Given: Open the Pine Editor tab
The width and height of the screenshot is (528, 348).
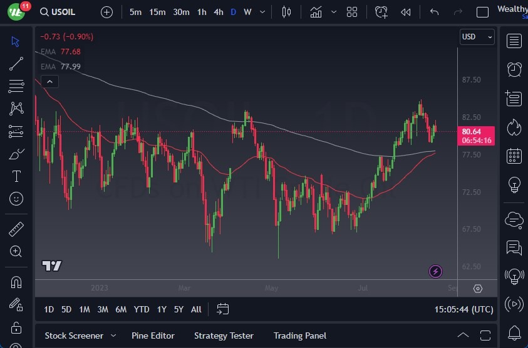Looking at the screenshot, I should (153, 336).
